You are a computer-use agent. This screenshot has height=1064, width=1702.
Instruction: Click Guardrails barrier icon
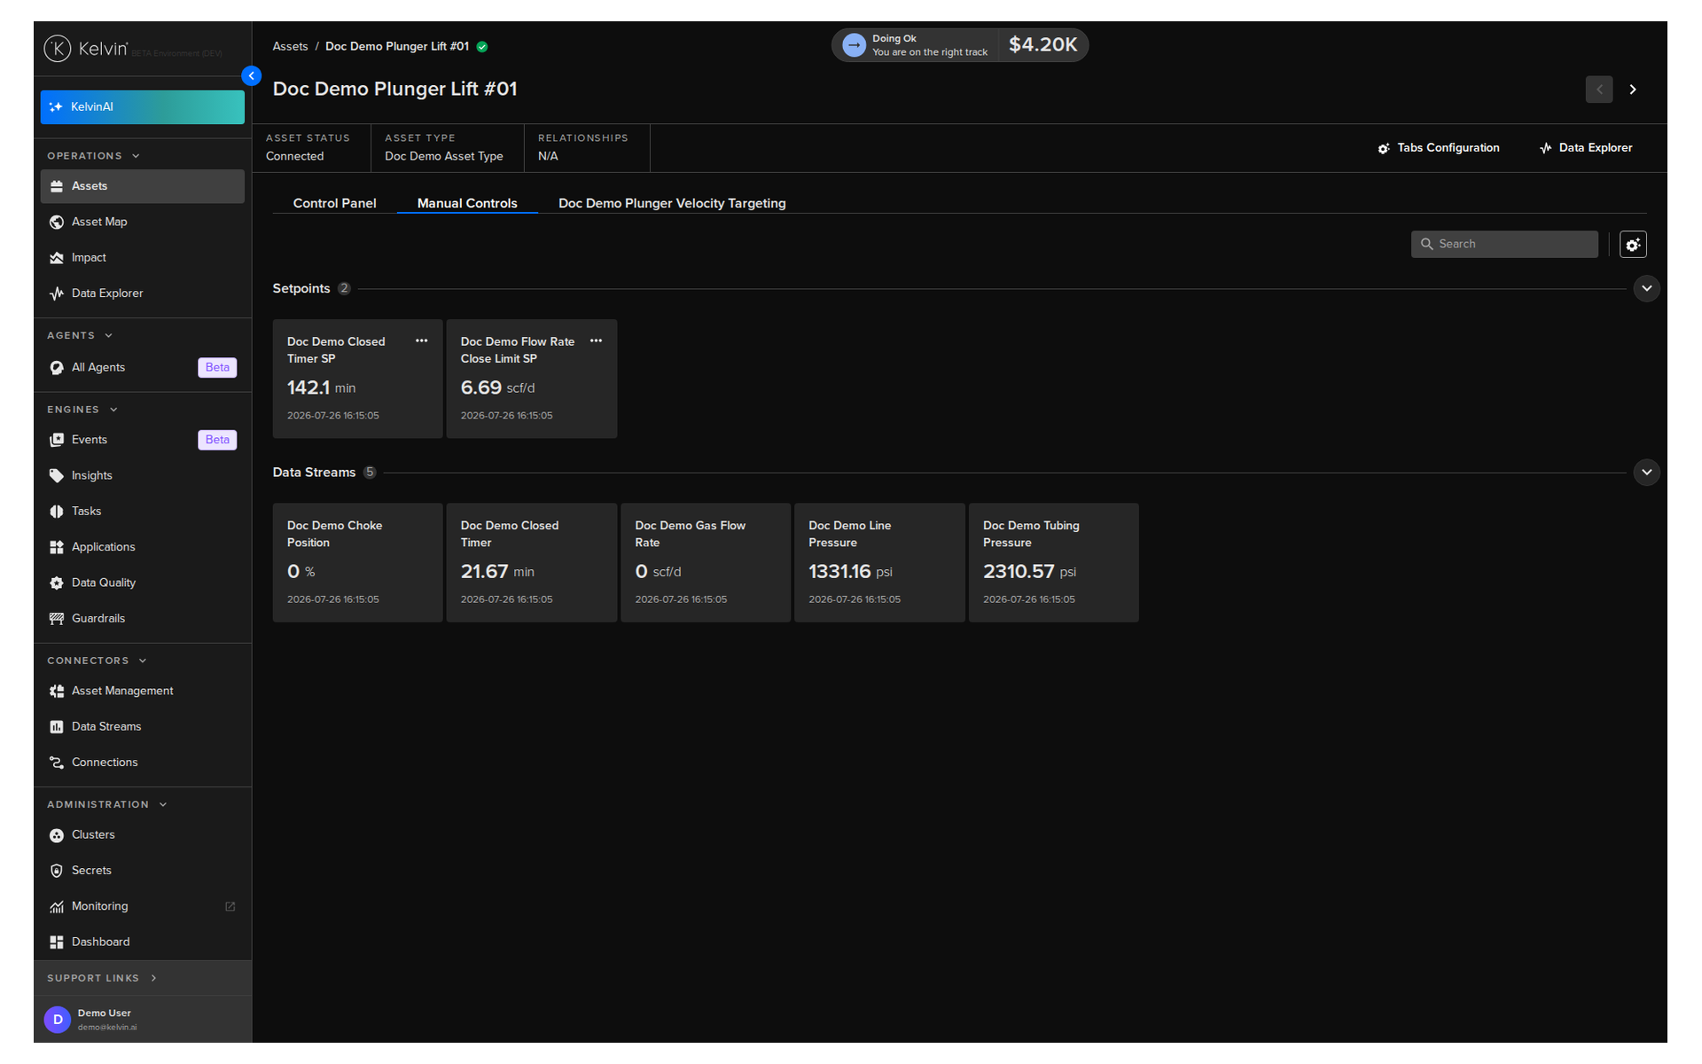(57, 619)
